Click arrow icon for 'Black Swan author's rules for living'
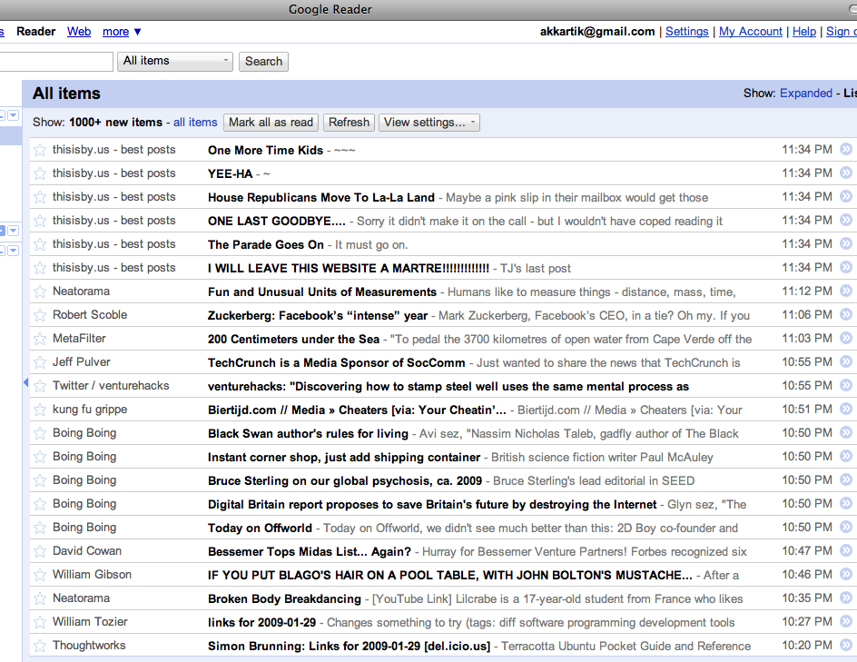This screenshot has height=662, width=857. pyautogui.click(x=845, y=432)
